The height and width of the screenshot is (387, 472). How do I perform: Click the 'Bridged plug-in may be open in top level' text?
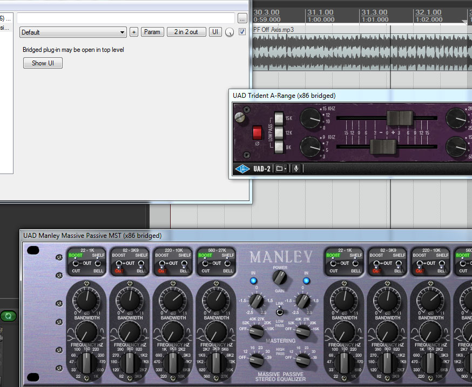[x=73, y=50]
